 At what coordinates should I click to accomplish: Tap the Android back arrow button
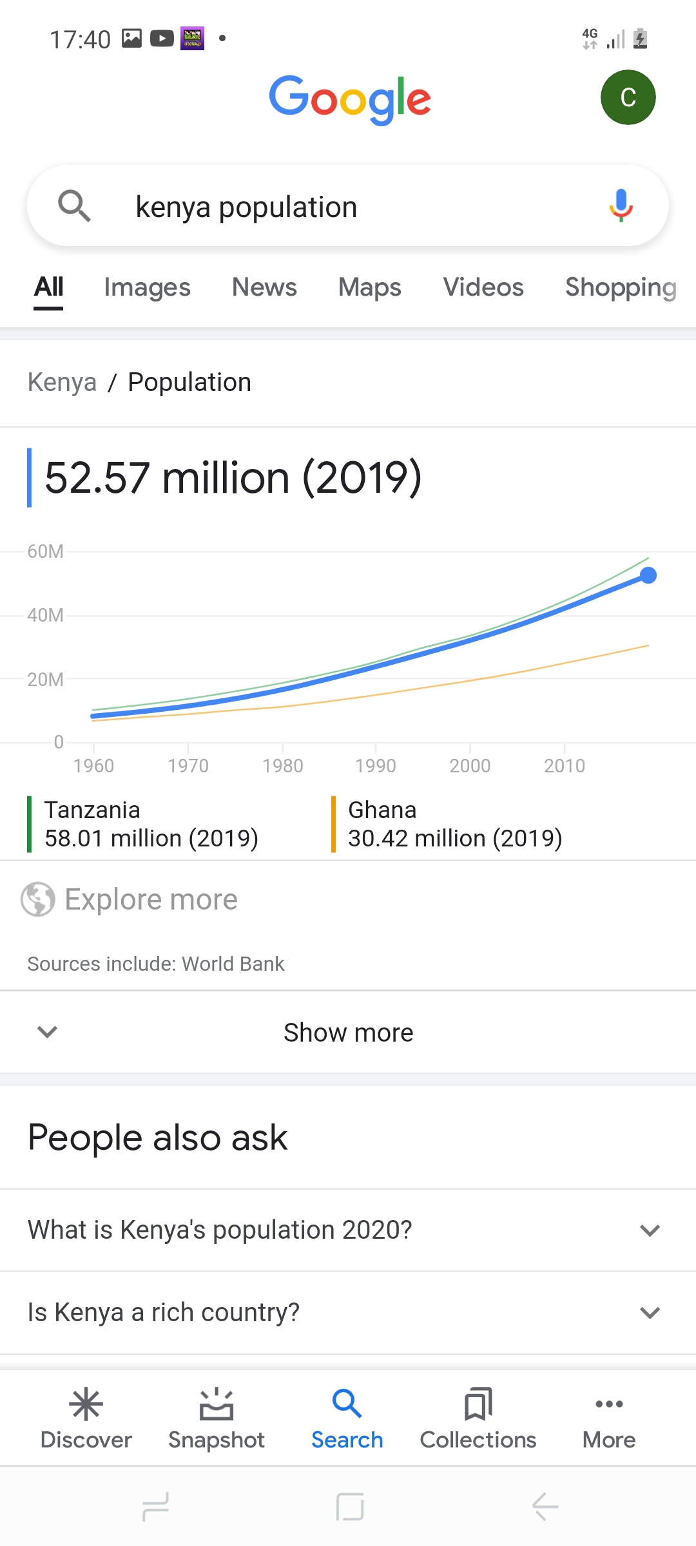(x=545, y=1507)
